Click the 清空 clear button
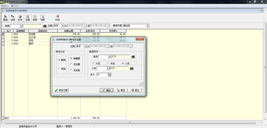 [x=121, y=90]
